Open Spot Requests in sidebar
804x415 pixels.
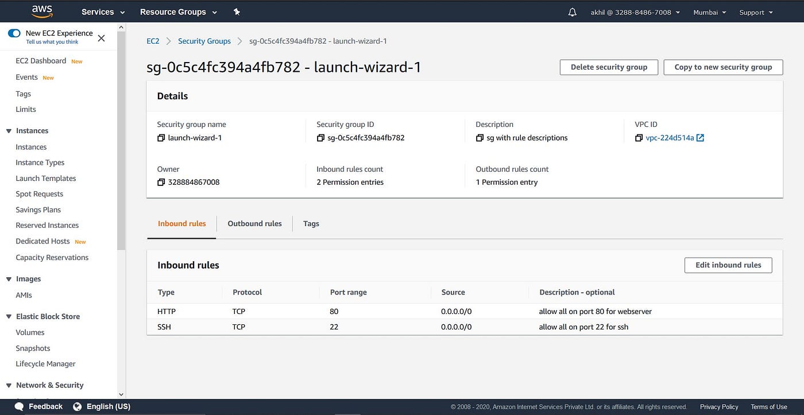pyautogui.click(x=40, y=194)
